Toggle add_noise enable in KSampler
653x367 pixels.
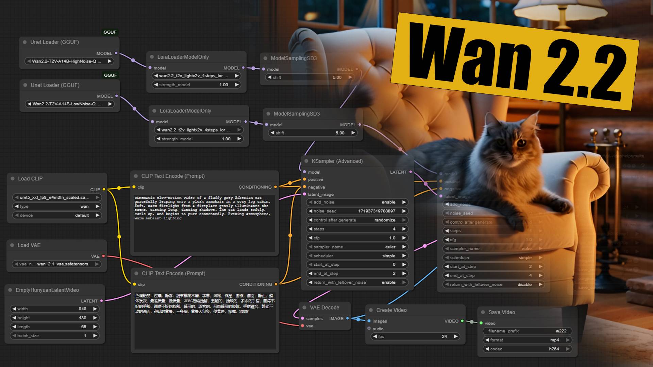[357, 202]
